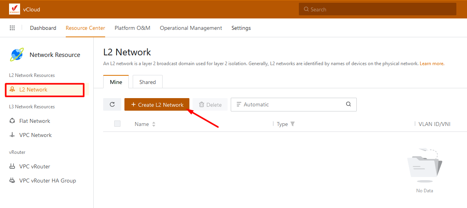Click the Create L2 Network button

tap(157, 104)
